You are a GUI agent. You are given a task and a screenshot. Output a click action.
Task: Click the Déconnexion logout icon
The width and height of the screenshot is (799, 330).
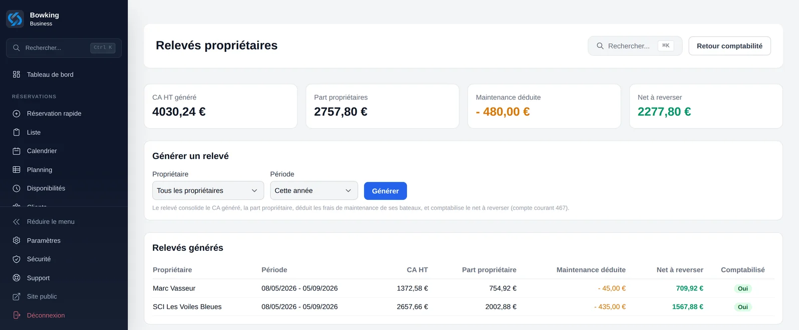[x=16, y=315]
